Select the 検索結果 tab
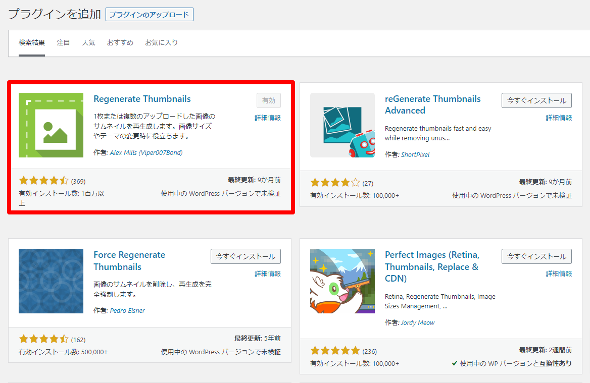This screenshot has height=383, width=590. (32, 43)
